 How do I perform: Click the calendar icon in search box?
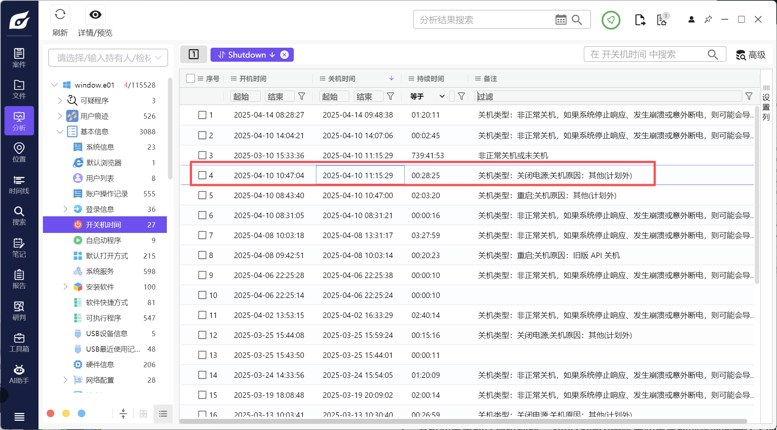click(x=561, y=20)
